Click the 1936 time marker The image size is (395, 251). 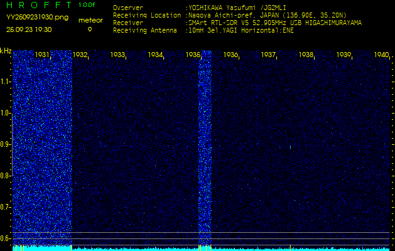click(x=230, y=55)
